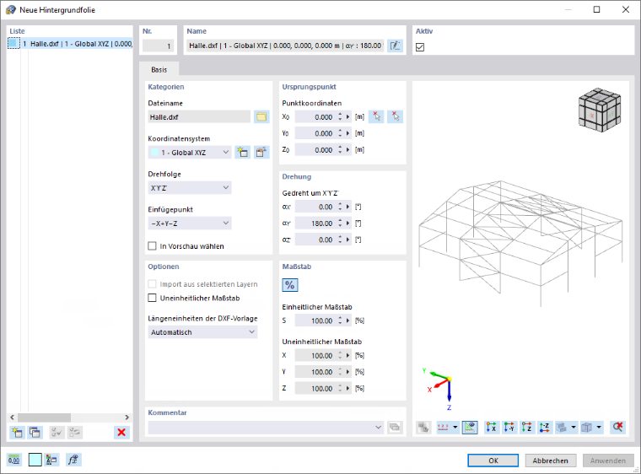Select list row 1 Halle.dxf
641x474 pixels.
[70, 43]
